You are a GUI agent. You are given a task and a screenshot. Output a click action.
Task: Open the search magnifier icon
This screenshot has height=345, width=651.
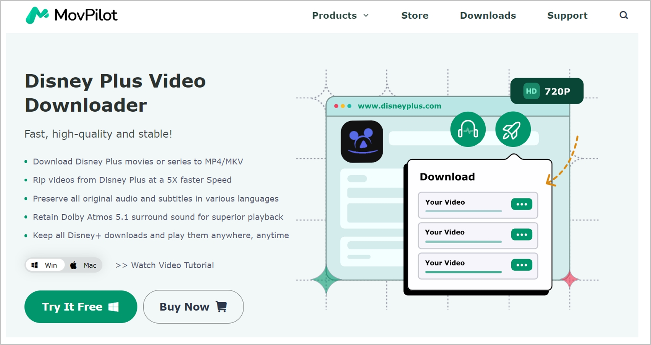point(624,15)
